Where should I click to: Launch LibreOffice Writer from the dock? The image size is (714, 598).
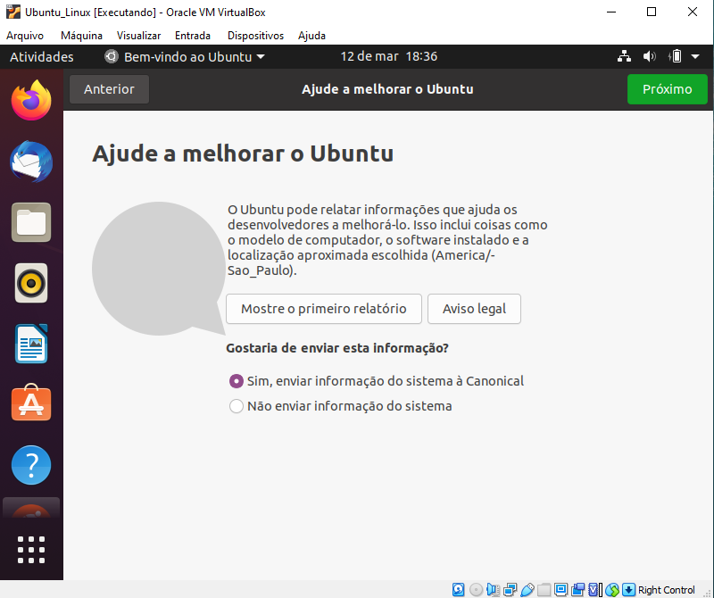(31, 344)
